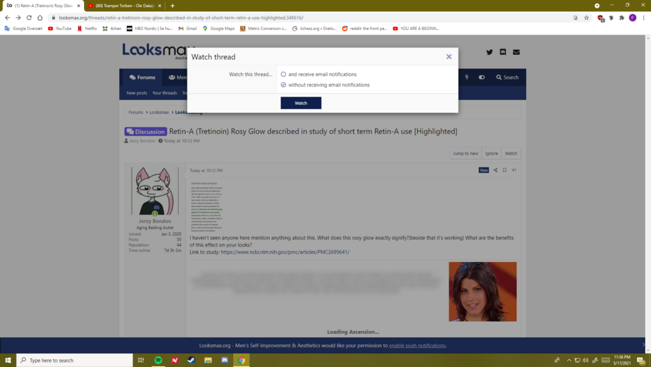Open Steam from taskbar
The height and width of the screenshot is (367, 651).
click(x=191, y=360)
